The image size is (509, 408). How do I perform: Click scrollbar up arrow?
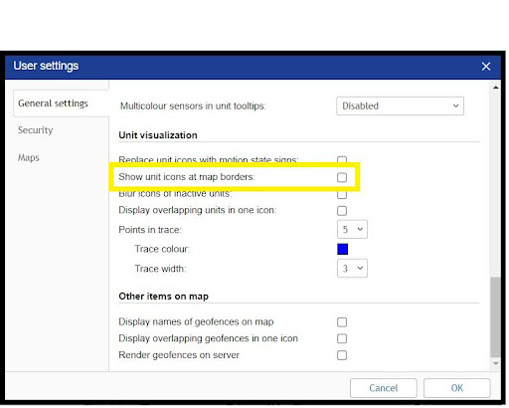click(495, 88)
